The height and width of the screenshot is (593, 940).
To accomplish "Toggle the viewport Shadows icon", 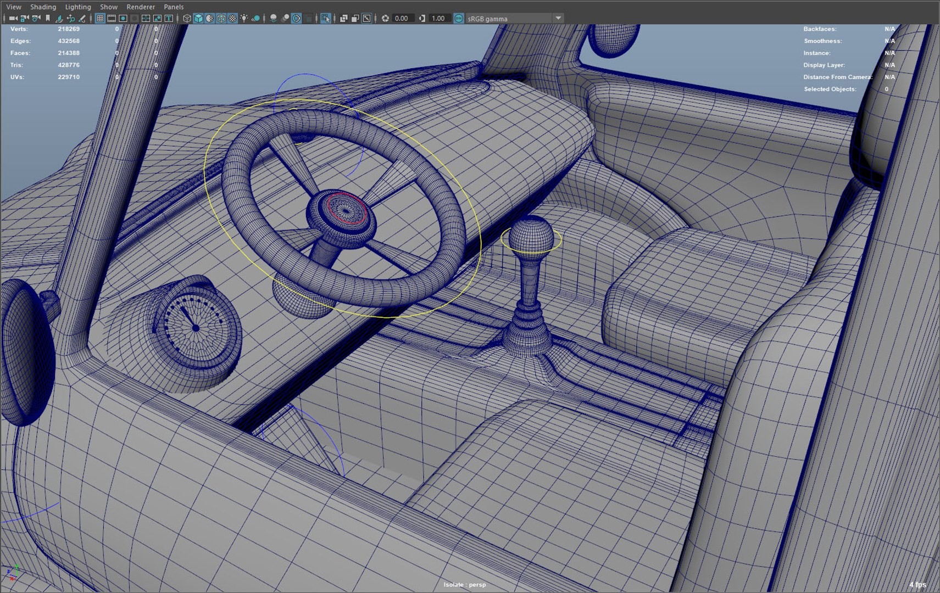I will (255, 18).
